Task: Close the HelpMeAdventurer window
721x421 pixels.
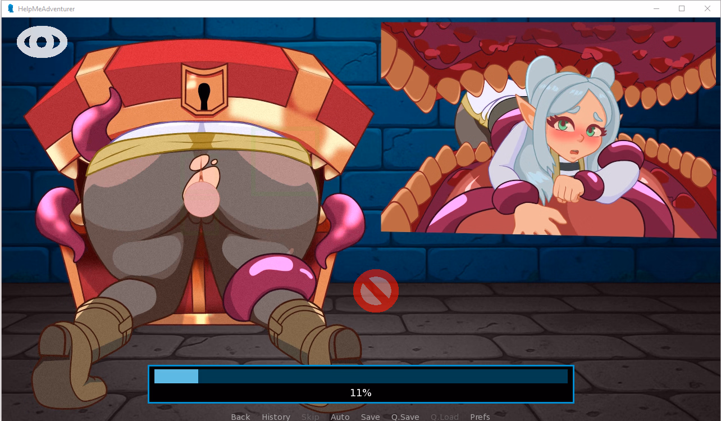Action: 708,8
